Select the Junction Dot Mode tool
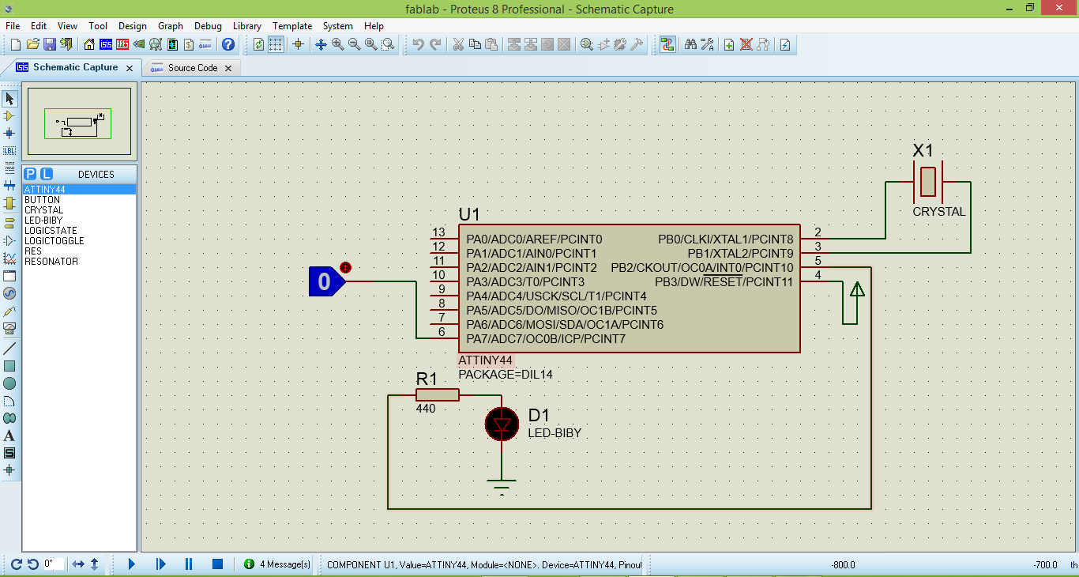1079x577 pixels. point(9,134)
